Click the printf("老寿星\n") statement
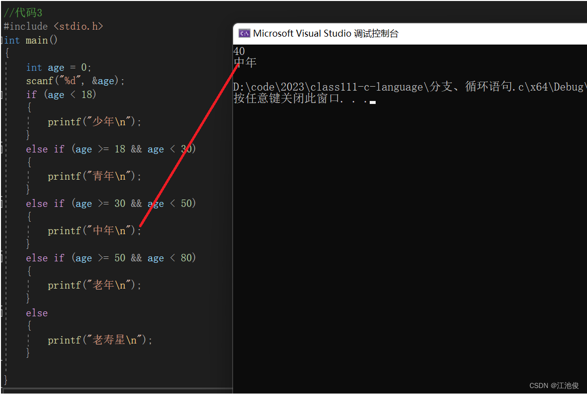This screenshot has height=394, width=587. point(100,340)
